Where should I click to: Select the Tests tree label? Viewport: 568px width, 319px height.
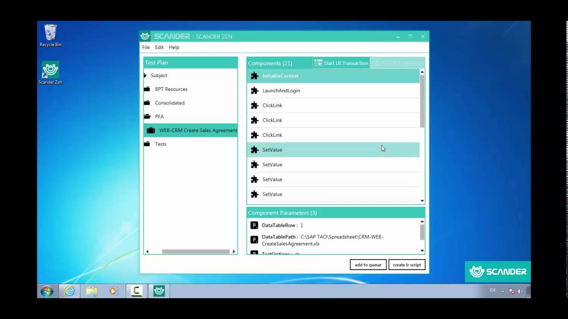[161, 144]
